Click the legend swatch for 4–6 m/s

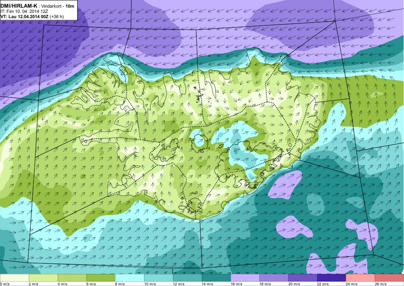[x=72, y=278]
